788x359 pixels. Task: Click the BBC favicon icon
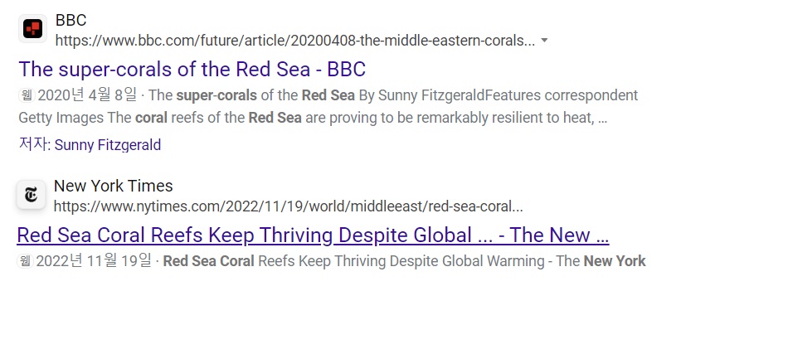pos(32,29)
